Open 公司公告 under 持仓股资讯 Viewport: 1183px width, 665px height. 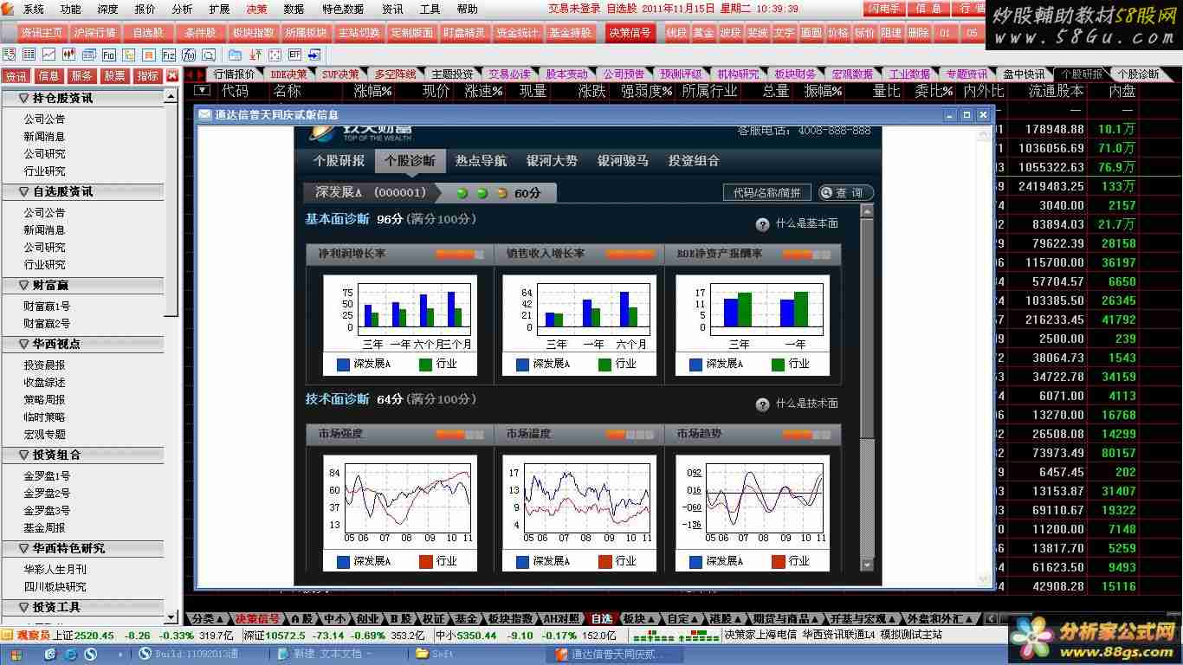point(44,119)
